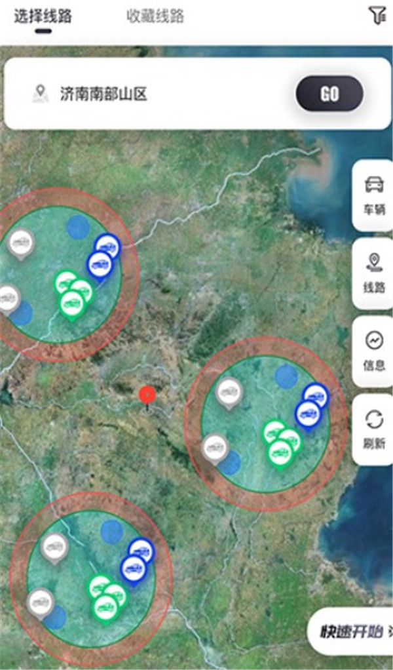Open the 信息 messages panel
Screen dimensions: 393x670
tap(374, 351)
